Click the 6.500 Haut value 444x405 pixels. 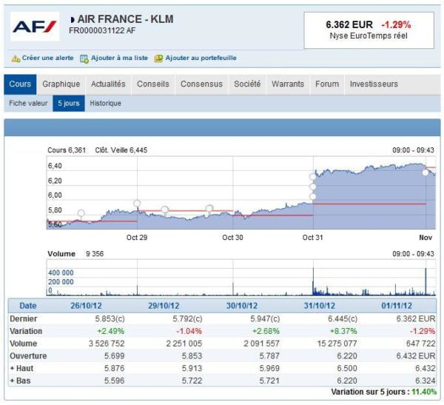347,368
